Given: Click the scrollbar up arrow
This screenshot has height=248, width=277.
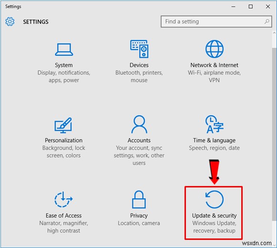Looking at the screenshot, I should point(274,33).
